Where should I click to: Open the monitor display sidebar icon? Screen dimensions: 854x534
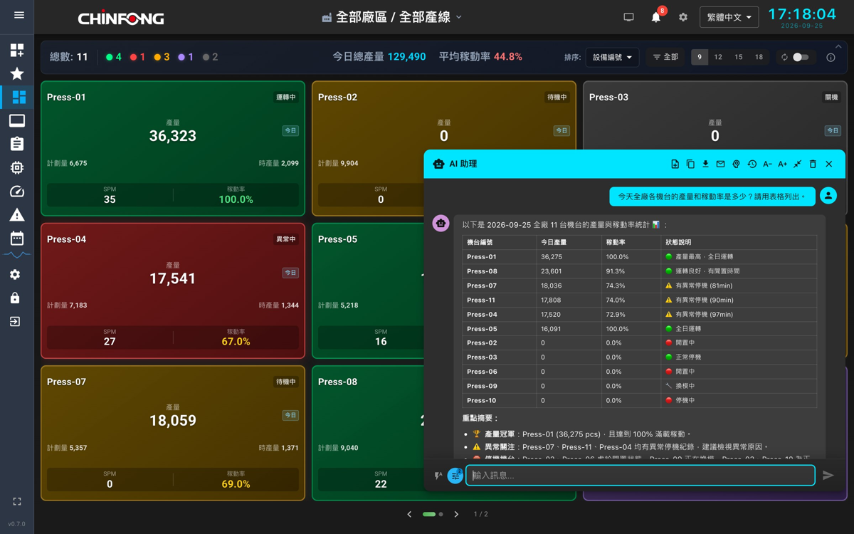click(17, 120)
